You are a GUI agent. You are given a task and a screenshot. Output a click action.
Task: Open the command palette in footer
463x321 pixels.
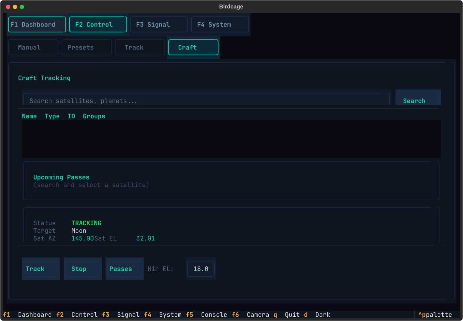click(x=435, y=314)
